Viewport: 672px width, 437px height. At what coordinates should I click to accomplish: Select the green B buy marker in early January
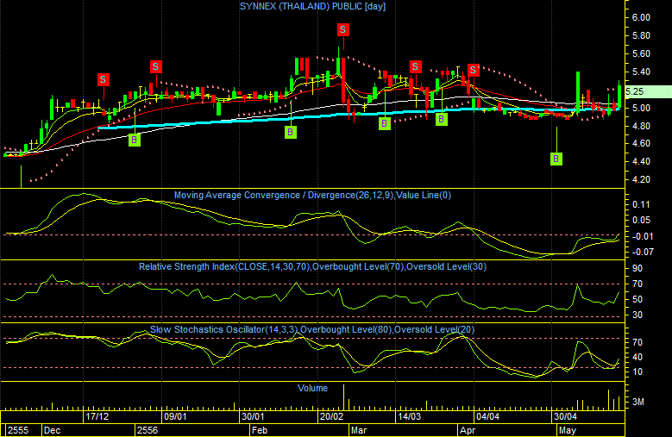pyautogui.click(x=135, y=140)
